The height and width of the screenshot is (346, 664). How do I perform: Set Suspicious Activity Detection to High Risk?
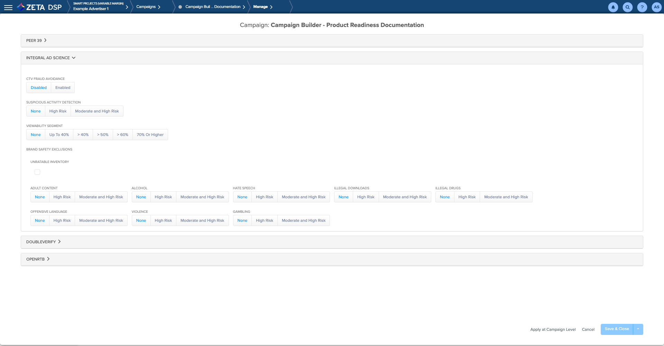(x=58, y=111)
